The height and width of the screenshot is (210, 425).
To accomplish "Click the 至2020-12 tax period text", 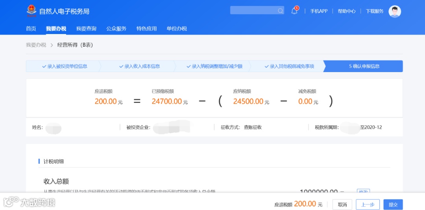I will click(371, 127).
